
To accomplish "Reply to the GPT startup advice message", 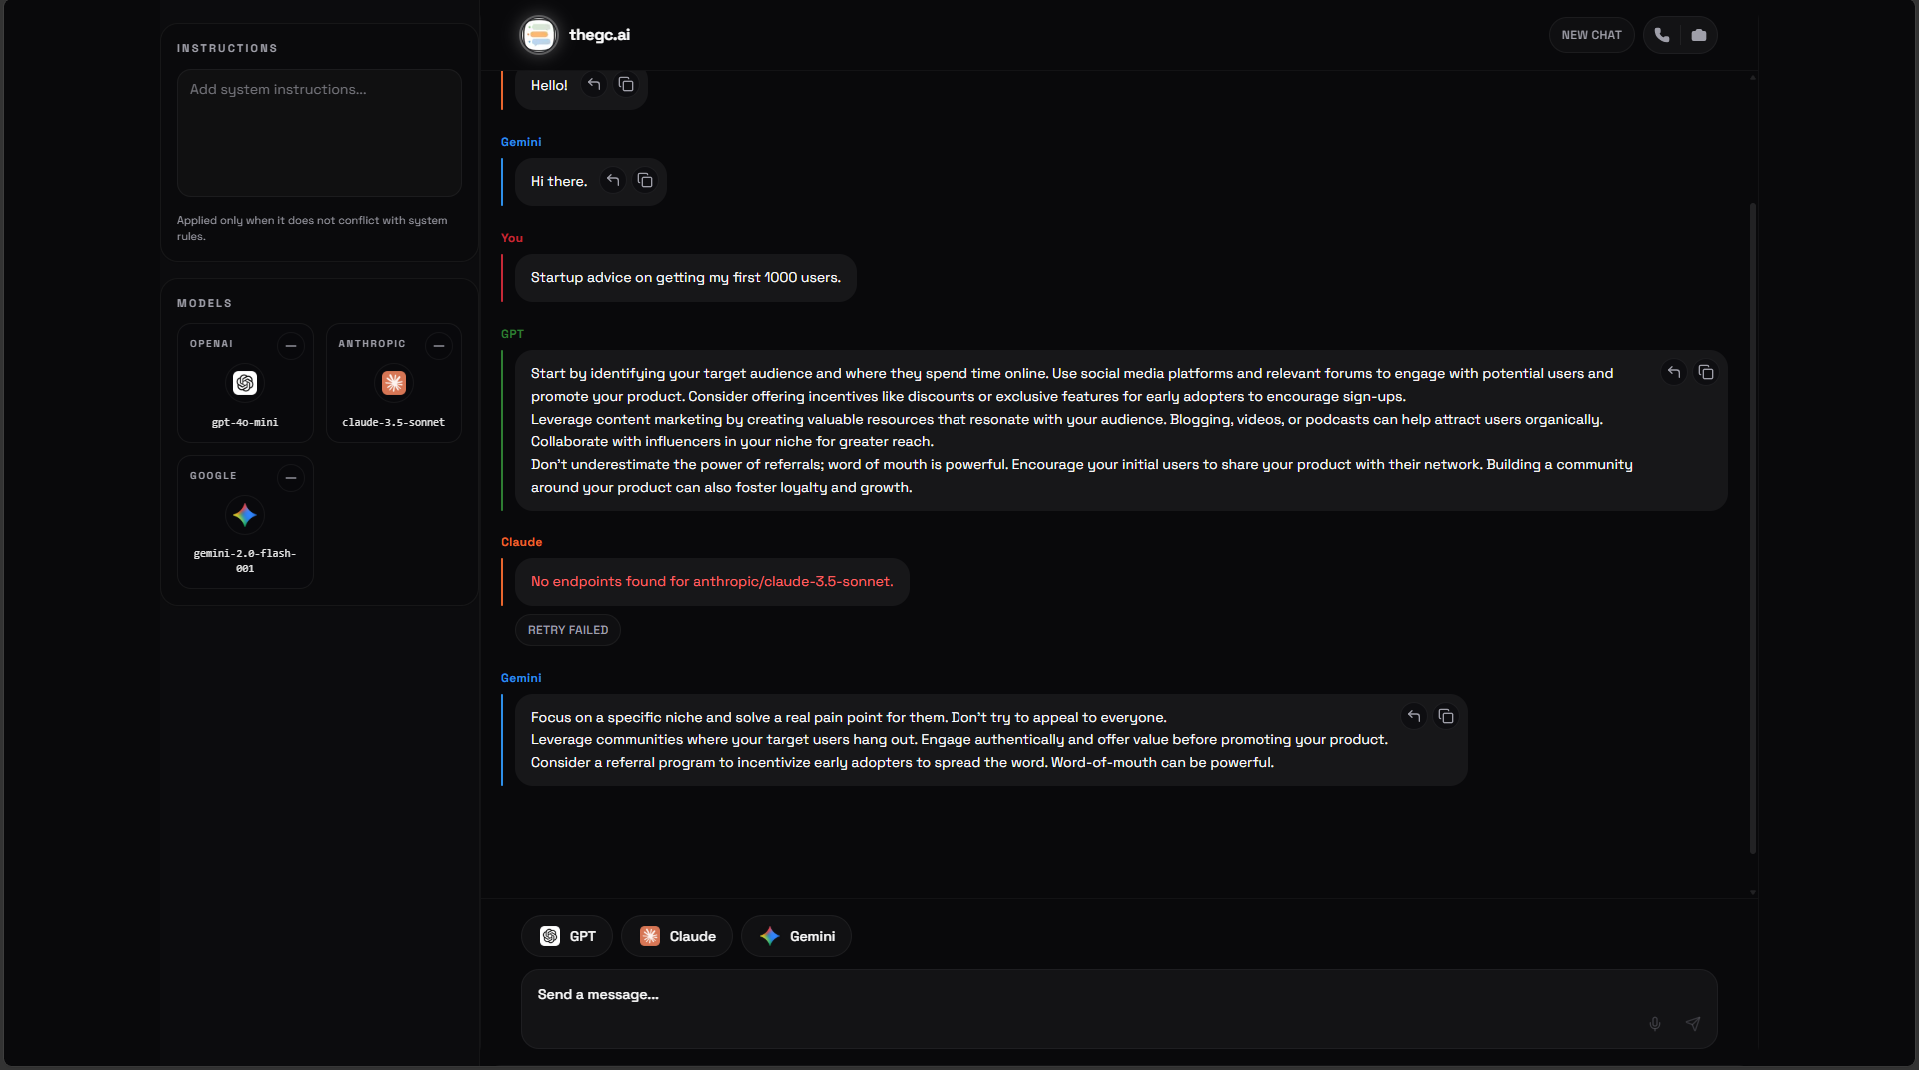I will click(1674, 373).
